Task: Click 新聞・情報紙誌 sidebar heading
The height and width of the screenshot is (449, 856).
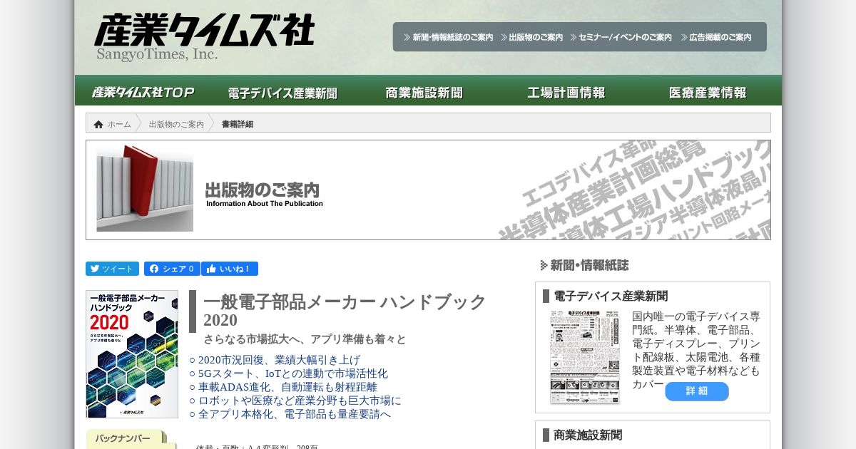Action: [585, 265]
